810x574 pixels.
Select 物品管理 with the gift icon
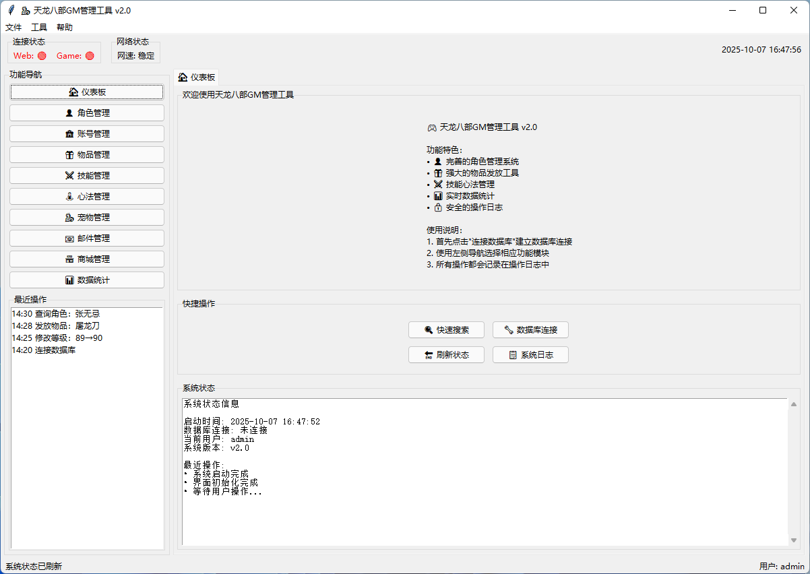pyautogui.click(x=87, y=155)
